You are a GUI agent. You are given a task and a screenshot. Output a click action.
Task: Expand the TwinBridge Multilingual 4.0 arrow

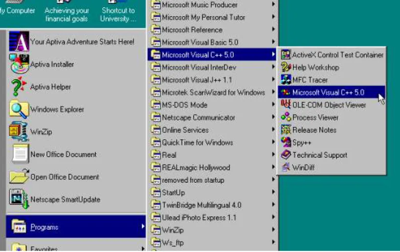[x=273, y=204]
